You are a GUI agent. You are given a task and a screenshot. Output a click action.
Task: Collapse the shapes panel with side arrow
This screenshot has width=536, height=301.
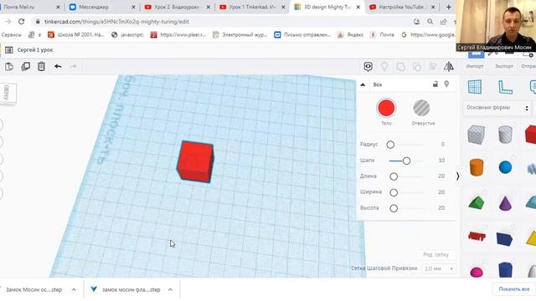point(457,176)
